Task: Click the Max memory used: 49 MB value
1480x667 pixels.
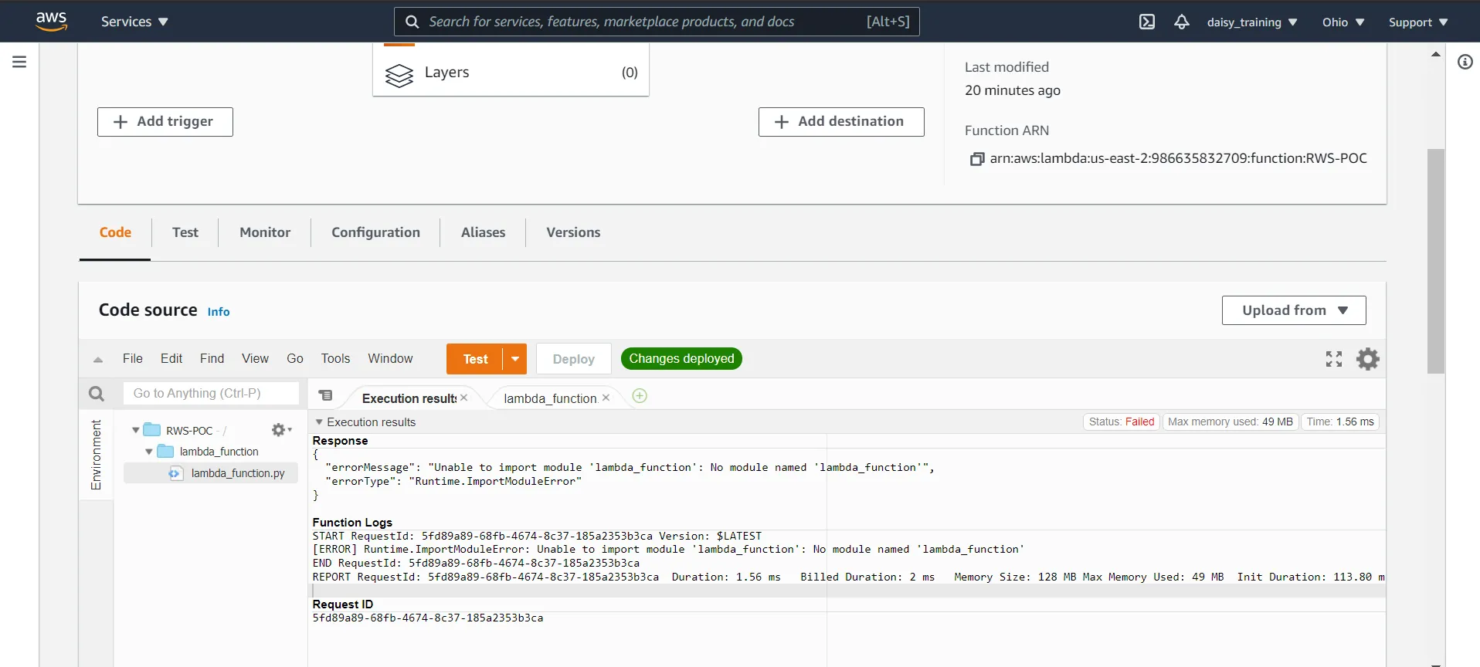Action: pyautogui.click(x=1231, y=422)
